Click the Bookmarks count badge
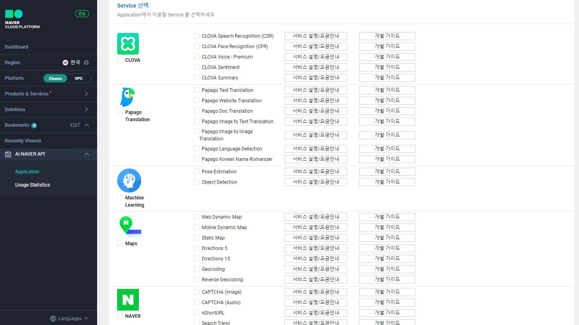Viewport: 579px width, 325px height. [x=34, y=126]
